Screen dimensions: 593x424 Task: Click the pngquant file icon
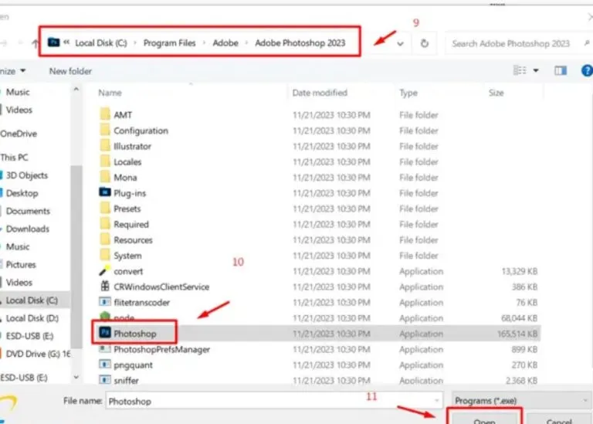coord(105,365)
